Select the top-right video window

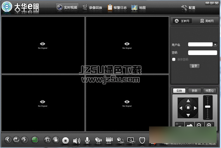tap(127, 45)
